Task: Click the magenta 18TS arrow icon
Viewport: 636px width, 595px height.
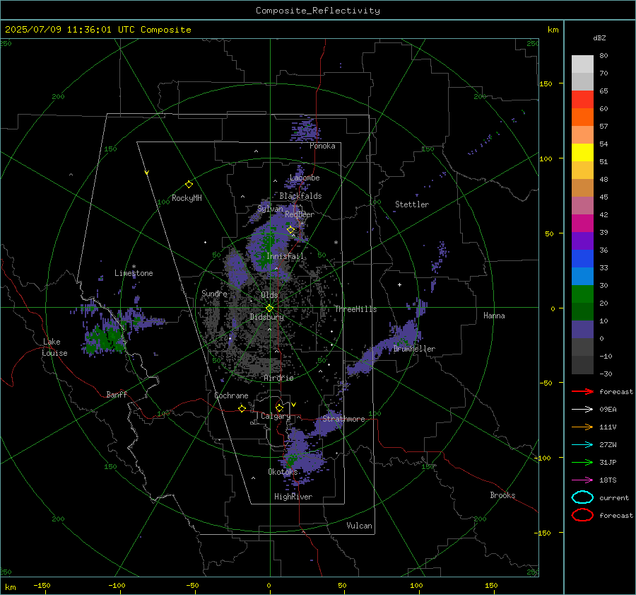Action: point(582,480)
